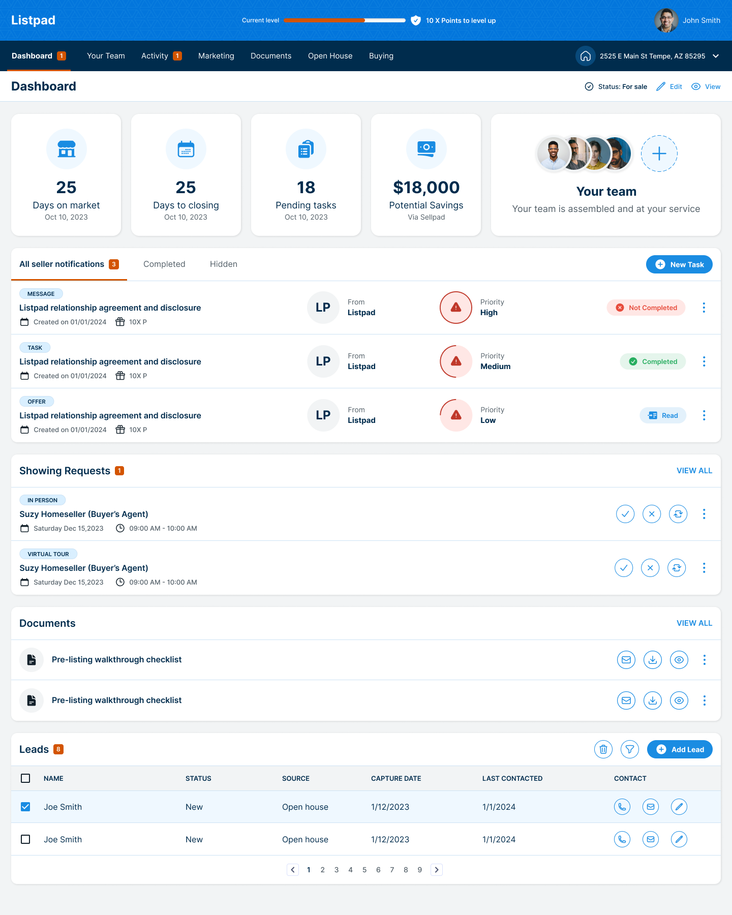The image size is (732, 915).
Task: Click the Edit link in Dashboard header
Action: 669,86
